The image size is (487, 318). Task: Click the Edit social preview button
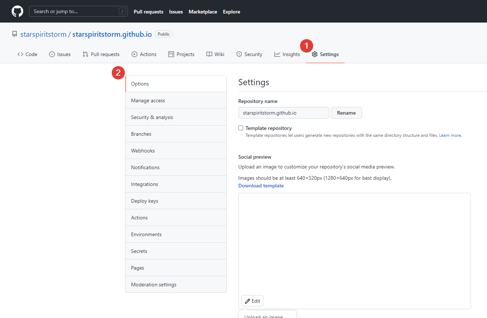252,301
